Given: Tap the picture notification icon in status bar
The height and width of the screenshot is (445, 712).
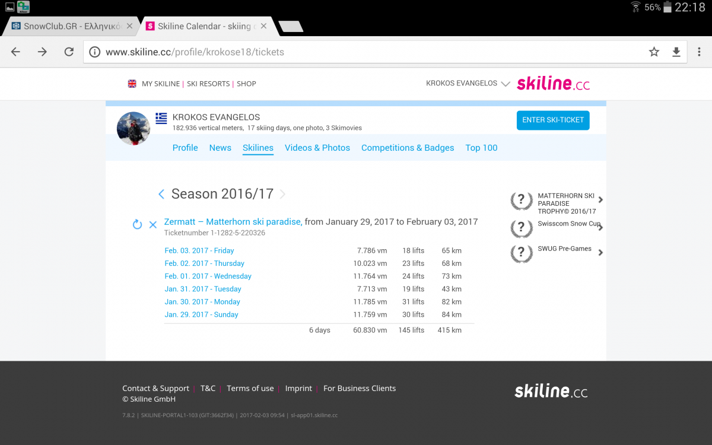Looking at the screenshot, I should (x=9, y=7).
